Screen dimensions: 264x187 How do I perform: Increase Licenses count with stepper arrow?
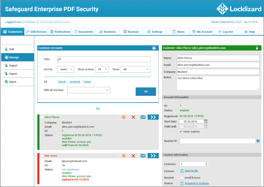click(206, 162)
